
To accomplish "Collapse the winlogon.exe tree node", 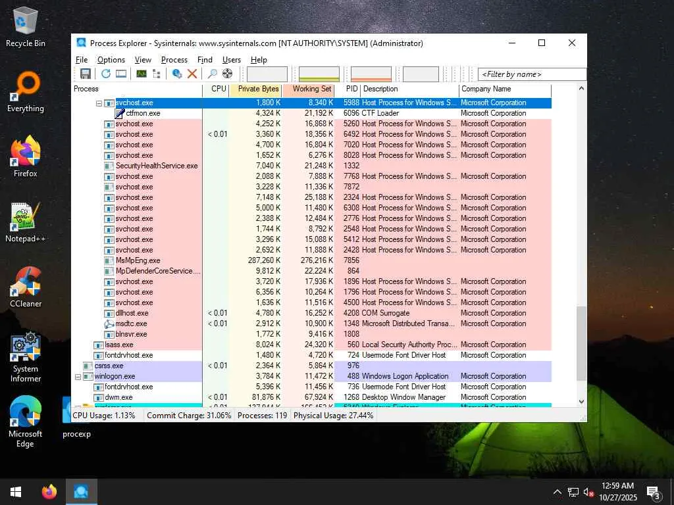I will (x=78, y=377).
